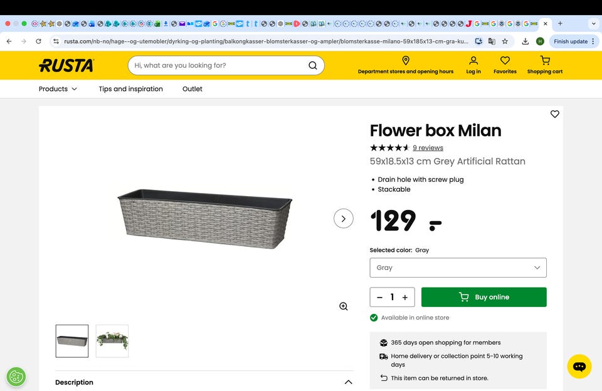The width and height of the screenshot is (602, 391).
Task: Open the chat bubble widget
Action: coord(579,367)
